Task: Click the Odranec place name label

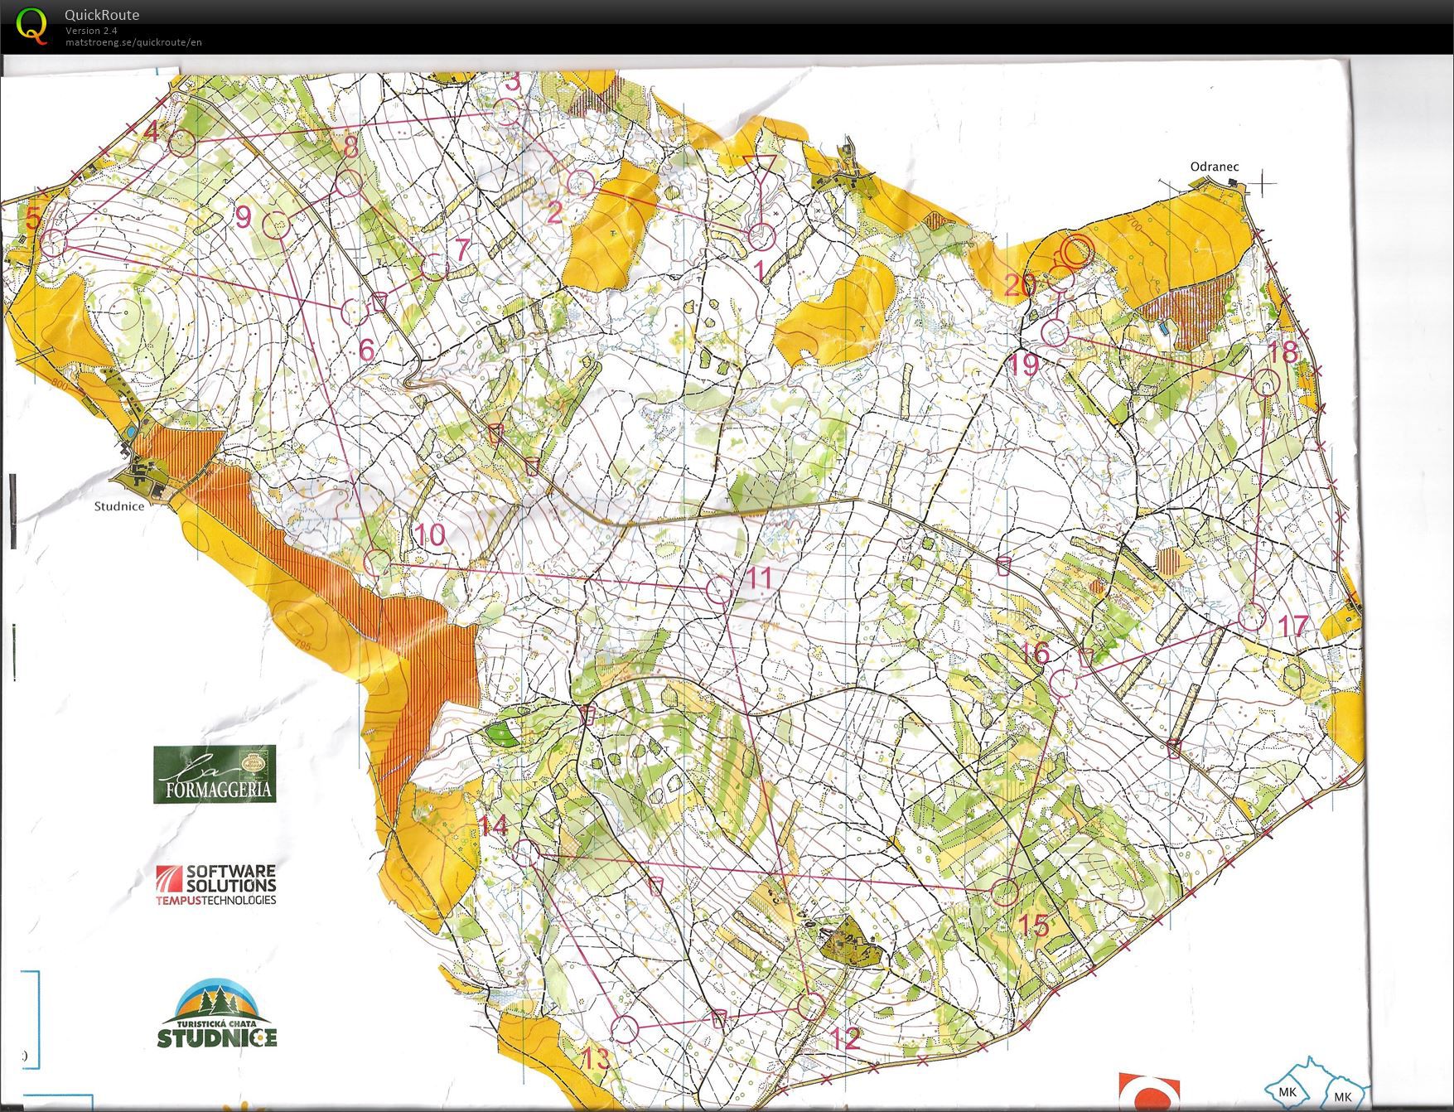Action: (x=1214, y=167)
